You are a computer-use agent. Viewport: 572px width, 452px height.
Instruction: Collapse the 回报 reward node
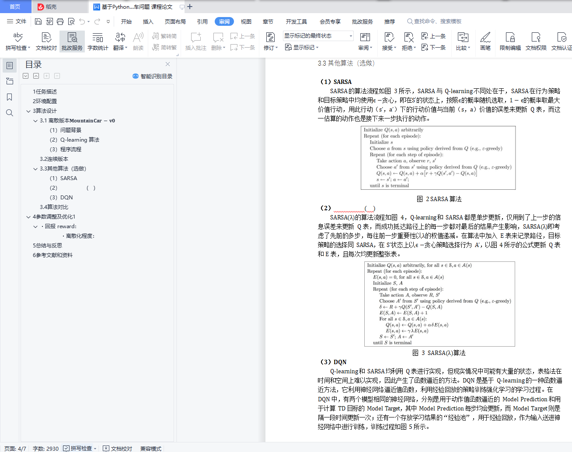pyautogui.click(x=35, y=226)
